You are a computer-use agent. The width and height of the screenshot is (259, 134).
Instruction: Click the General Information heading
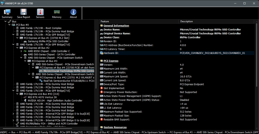point(116,26)
